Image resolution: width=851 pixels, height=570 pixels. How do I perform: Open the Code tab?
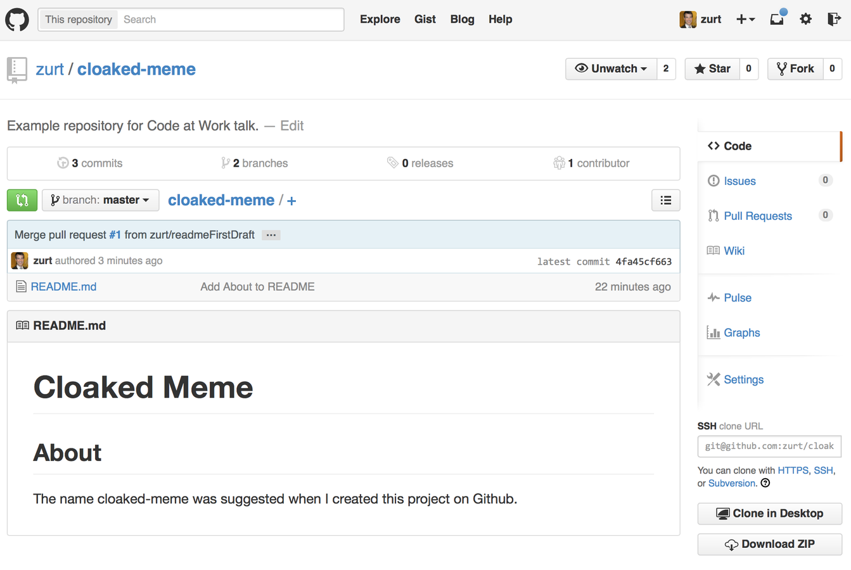[769, 146]
